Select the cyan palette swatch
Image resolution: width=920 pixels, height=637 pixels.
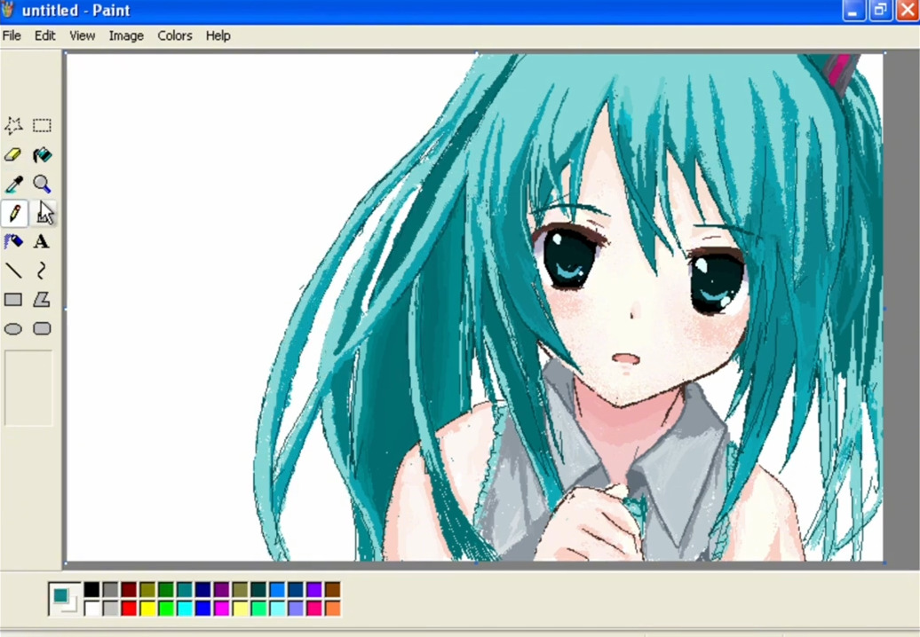(184, 609)
